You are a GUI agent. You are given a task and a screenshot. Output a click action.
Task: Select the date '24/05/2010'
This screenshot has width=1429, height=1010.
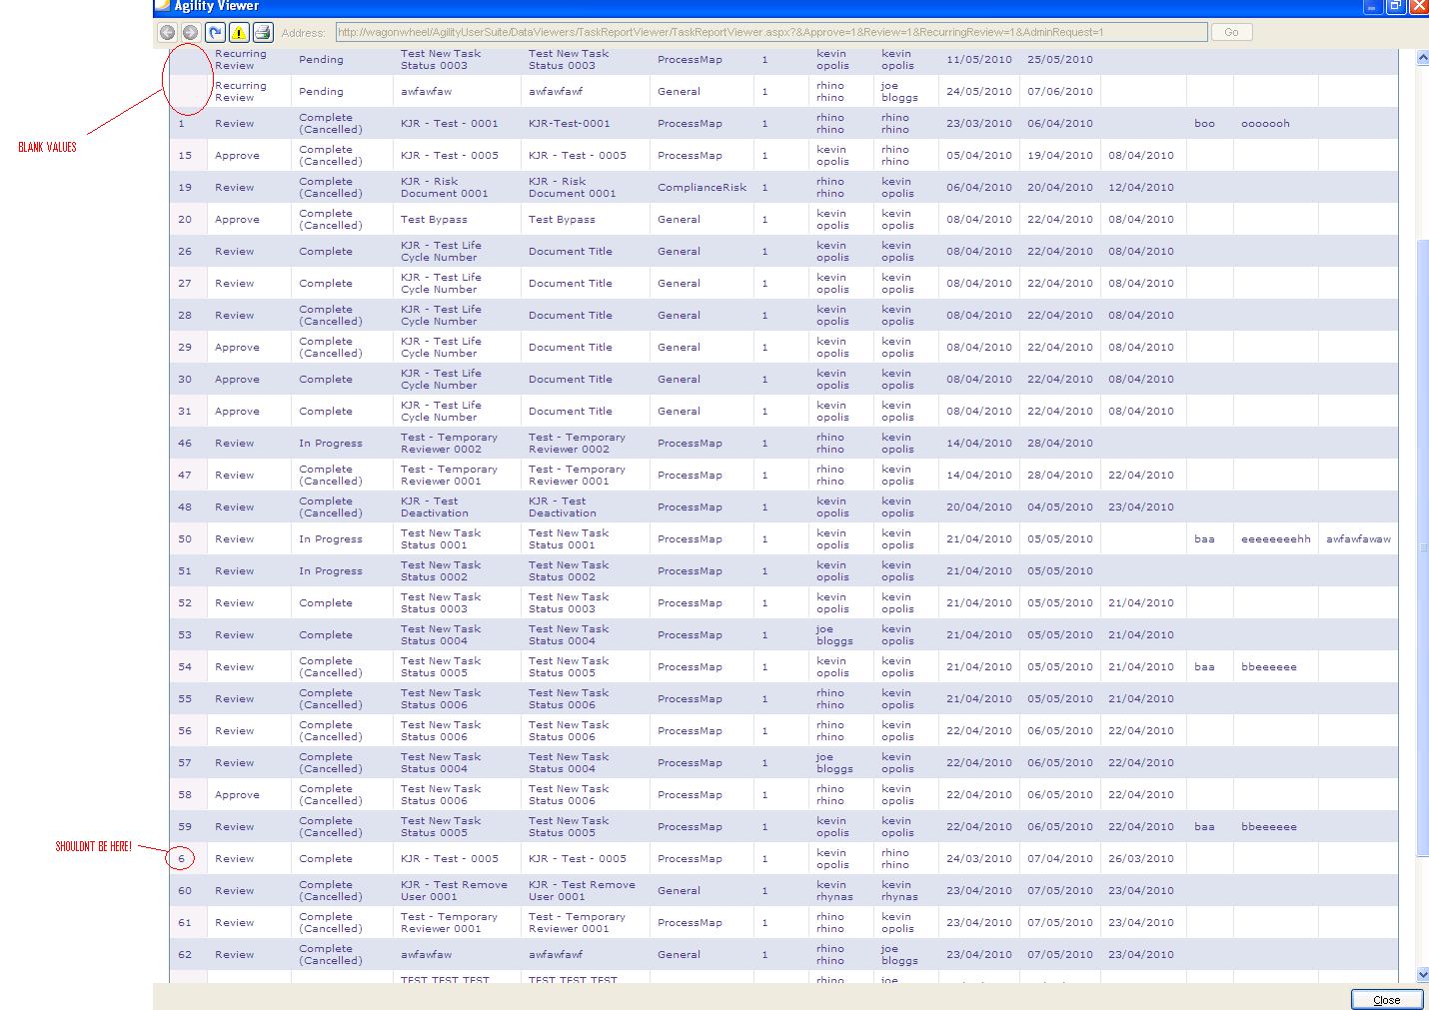click(x=979, y=92)
